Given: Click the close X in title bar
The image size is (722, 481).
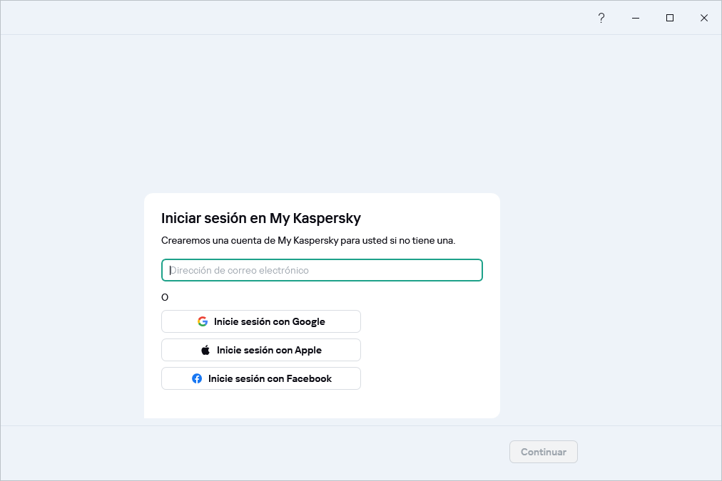Looking at the screenshot, I should (704, 17).
